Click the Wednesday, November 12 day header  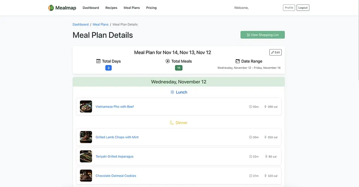[x=179, y=81]
